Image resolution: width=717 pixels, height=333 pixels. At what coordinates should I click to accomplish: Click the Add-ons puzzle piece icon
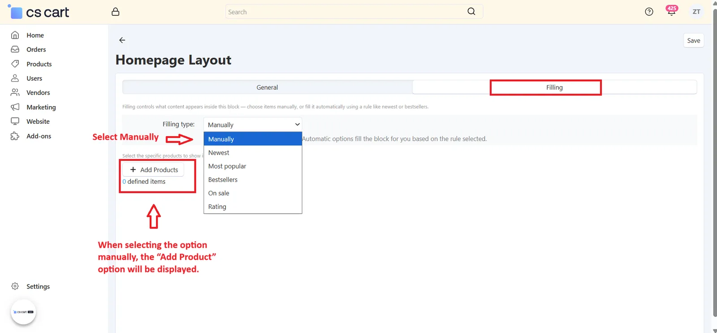(15, 136)
